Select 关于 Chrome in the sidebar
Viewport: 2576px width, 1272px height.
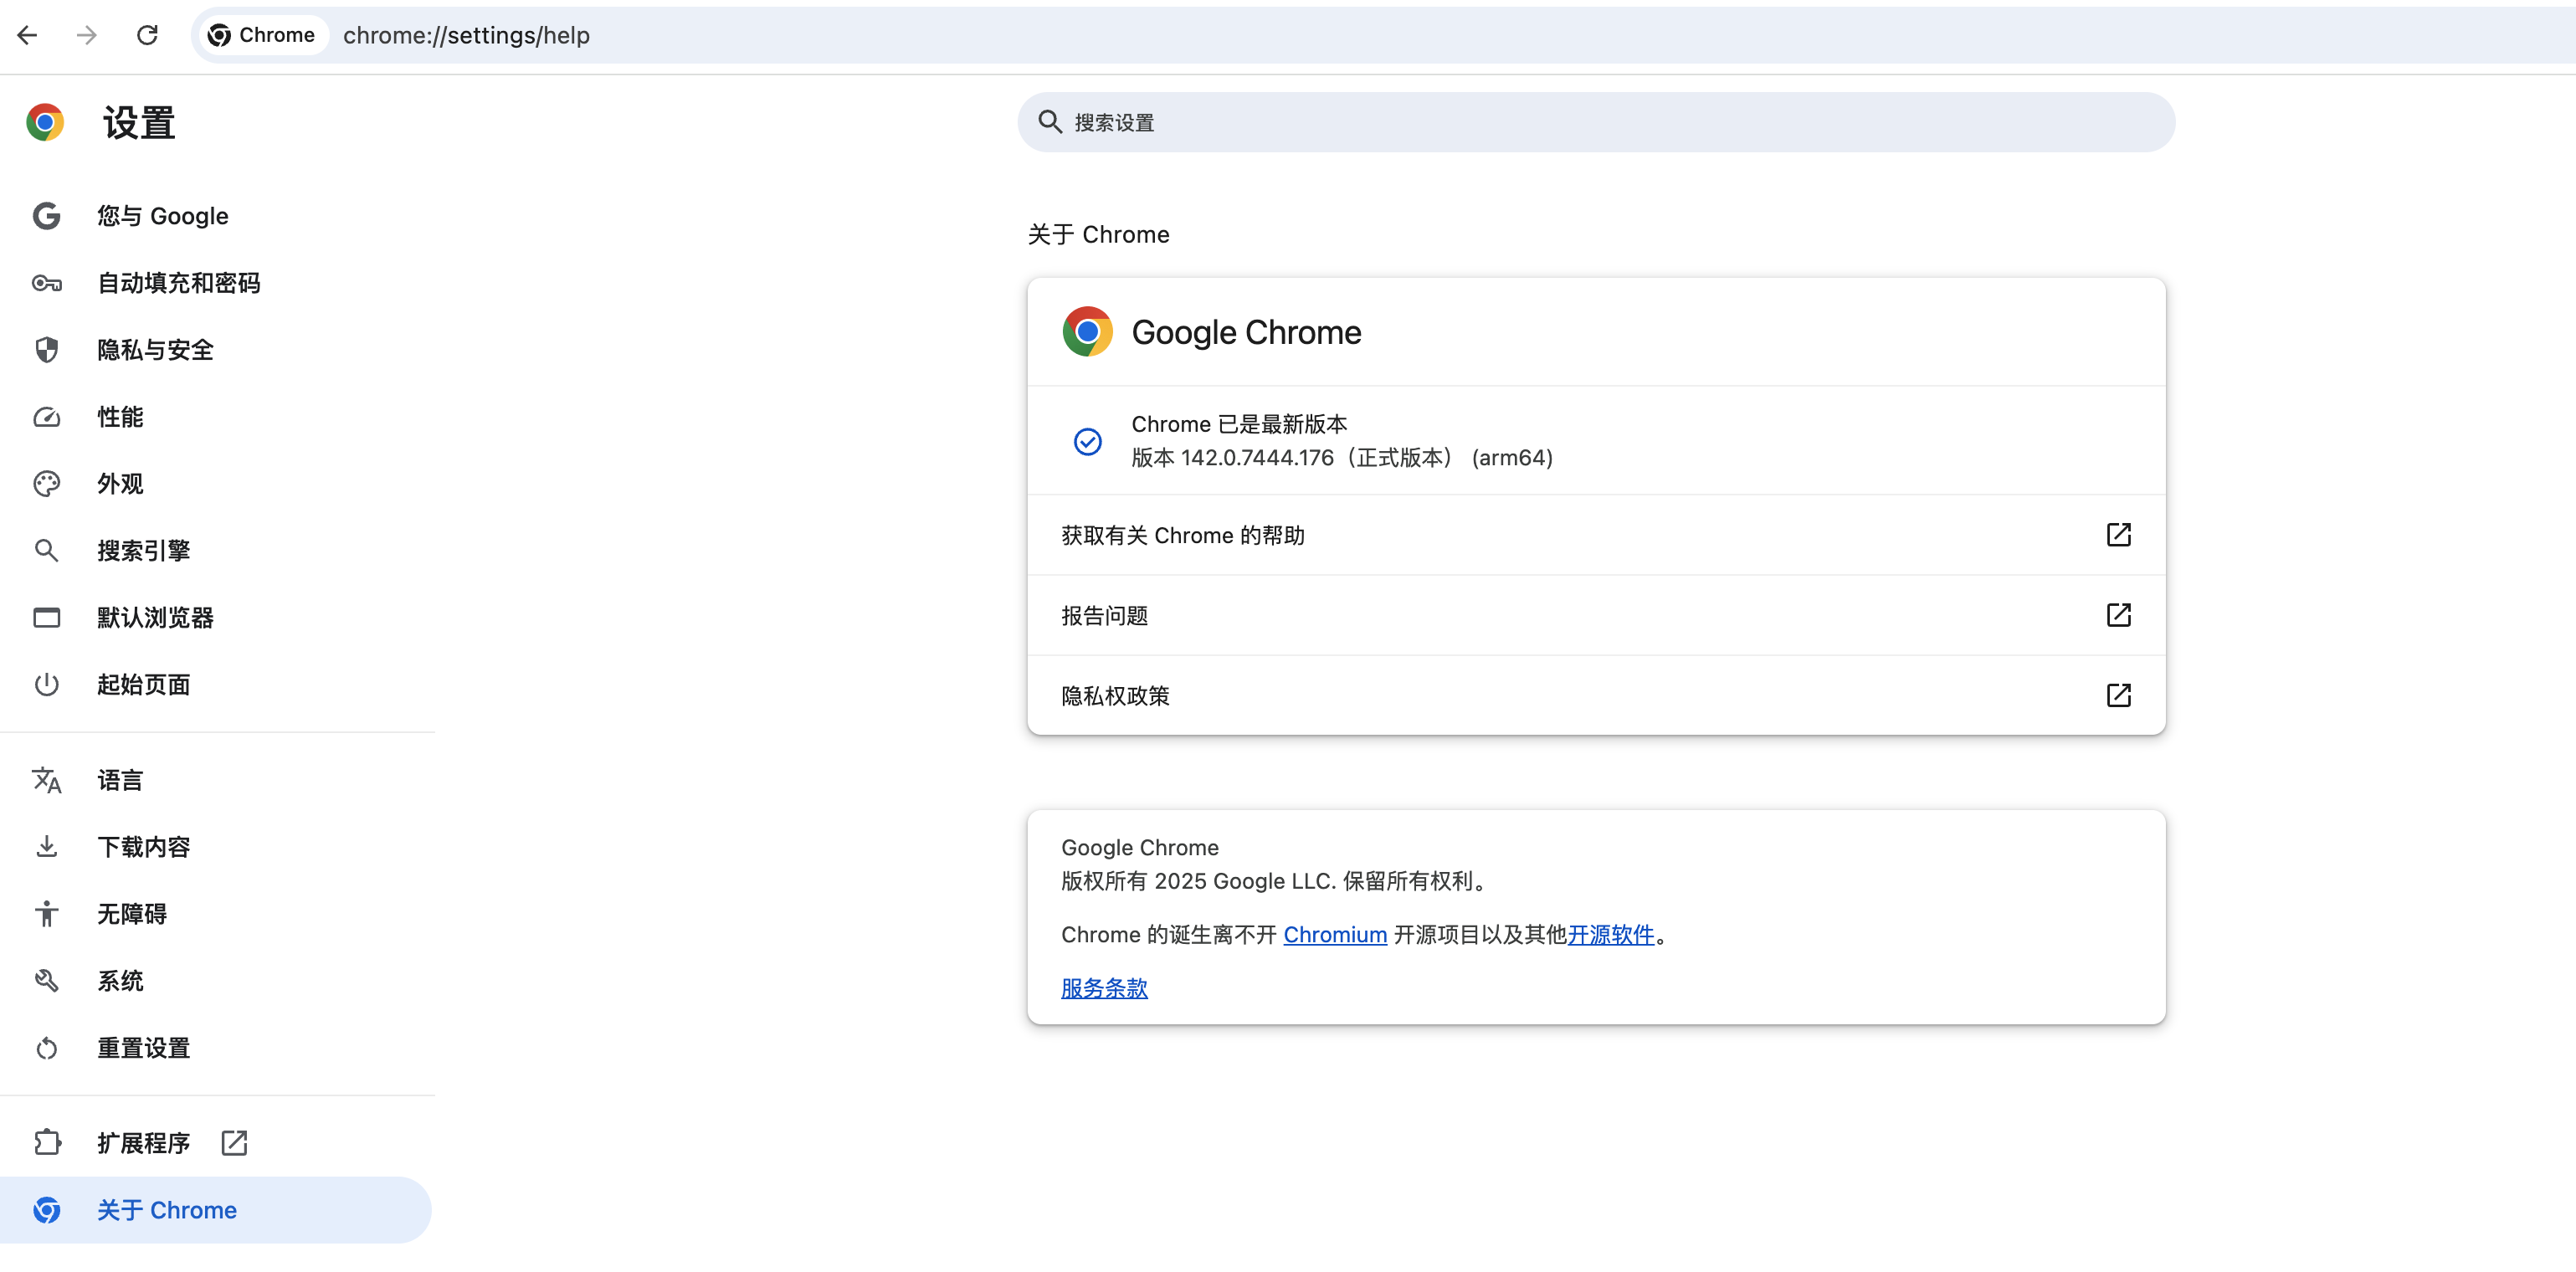[168, 1209]
